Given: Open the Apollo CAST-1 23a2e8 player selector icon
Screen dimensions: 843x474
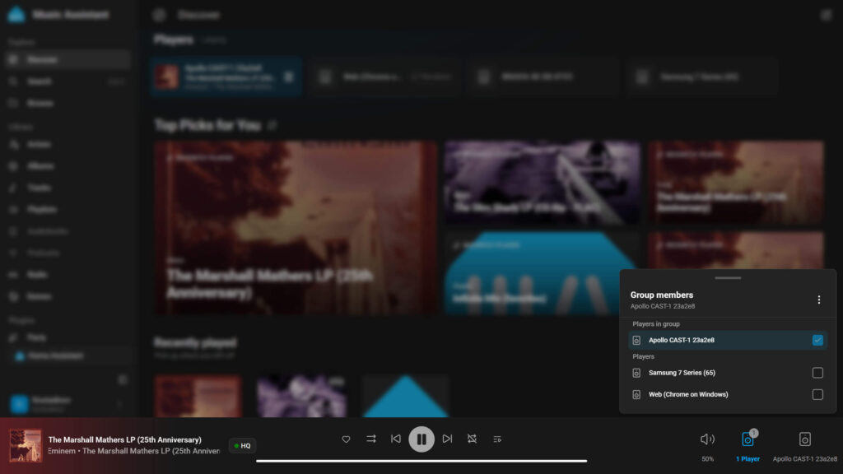Looking at the screenshot, I should point(805,439).
